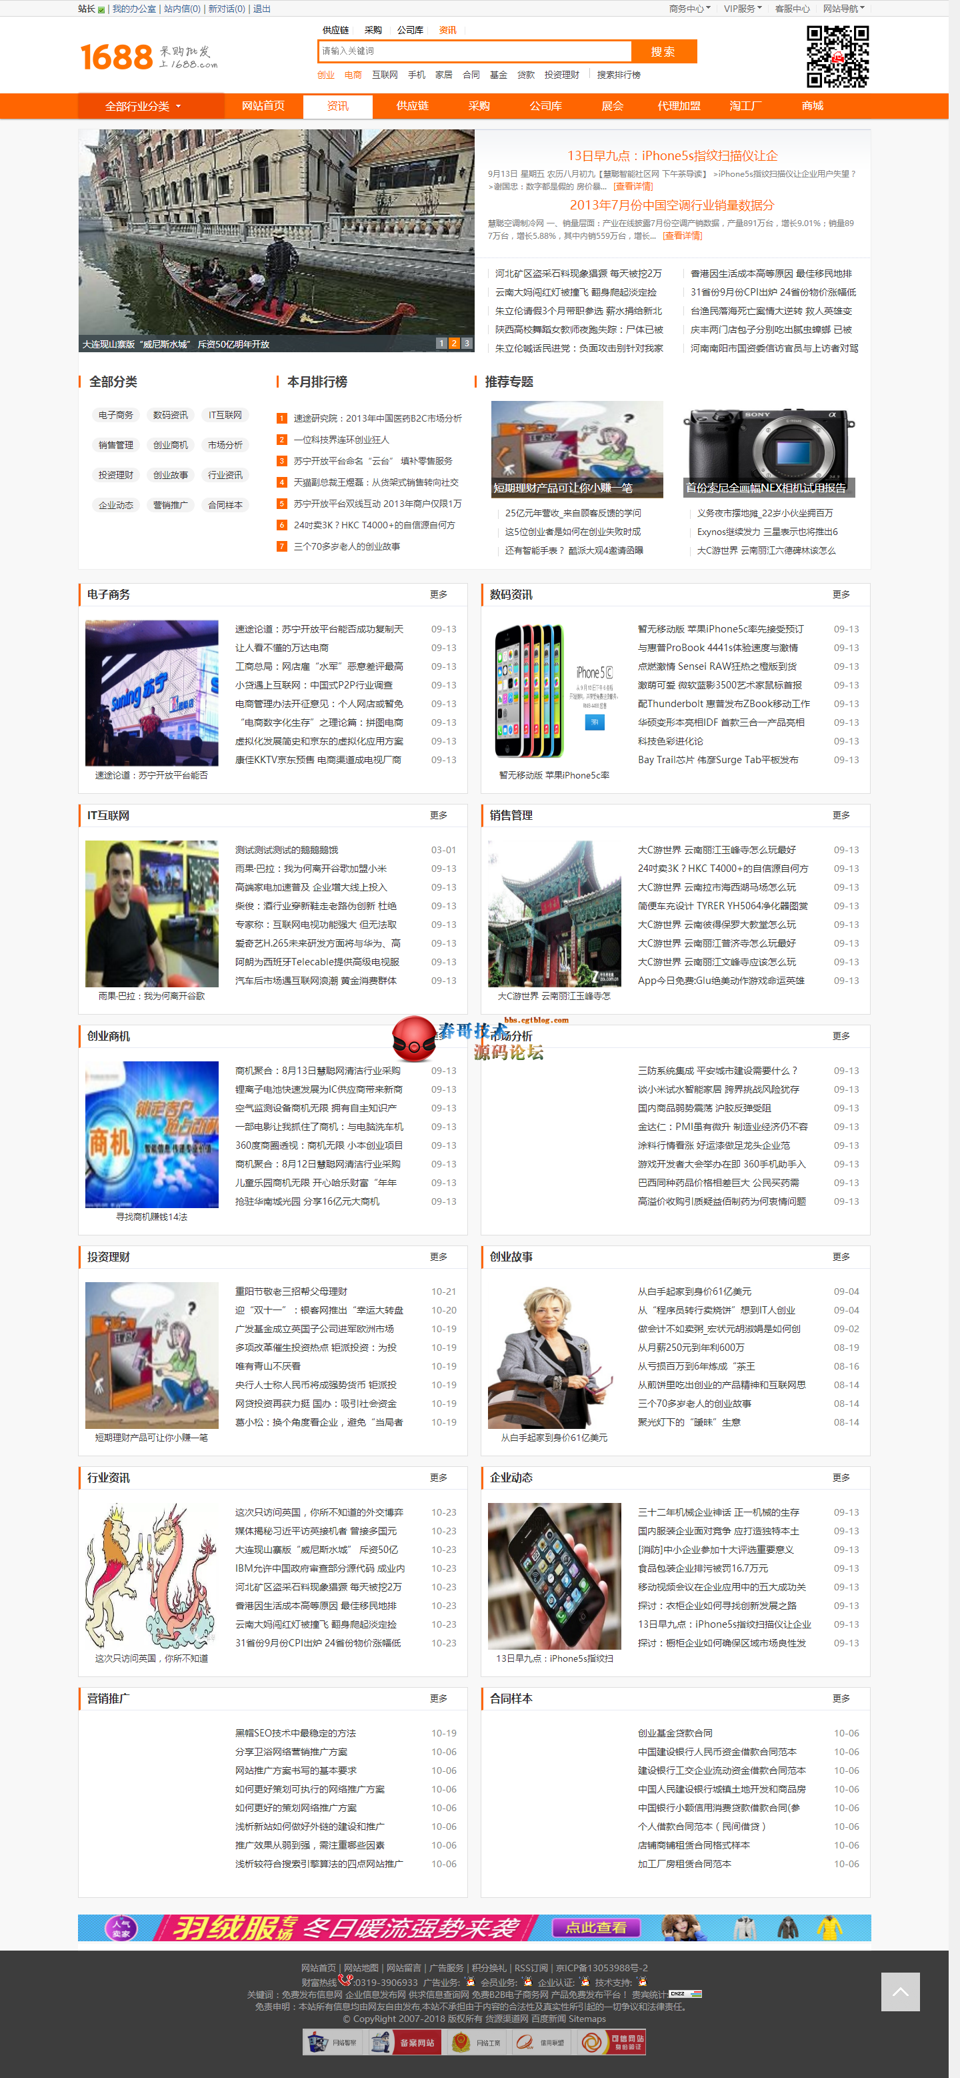Switch carousel to slide 3
The image size is (960, 2078).
[x=467, y=343]
